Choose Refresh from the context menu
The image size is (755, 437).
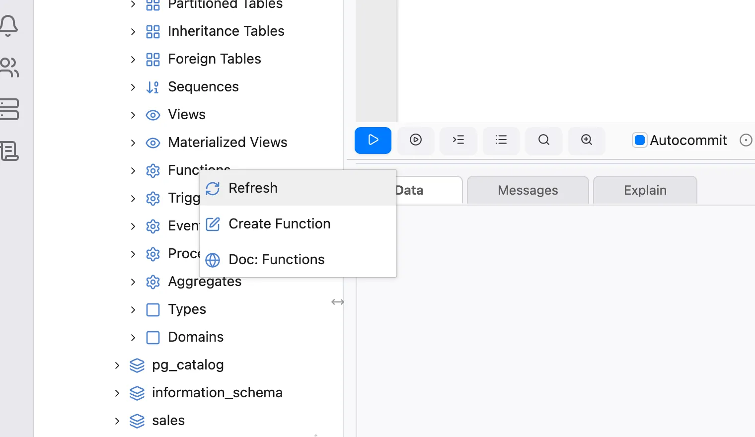[x=298, y=188]
